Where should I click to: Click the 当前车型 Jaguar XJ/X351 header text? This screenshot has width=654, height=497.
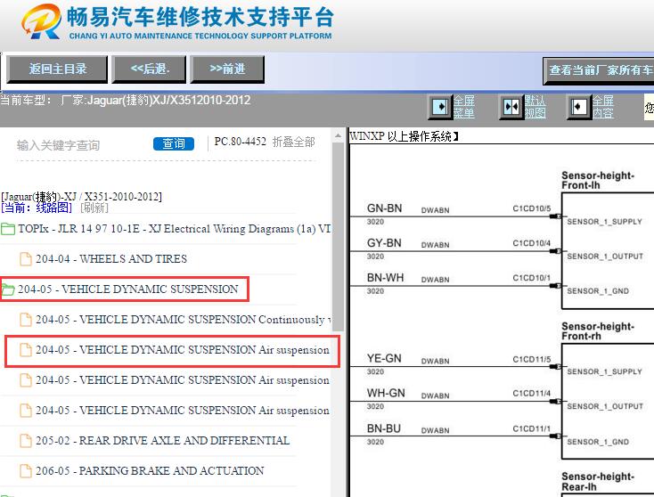click(x=126, y=101)
